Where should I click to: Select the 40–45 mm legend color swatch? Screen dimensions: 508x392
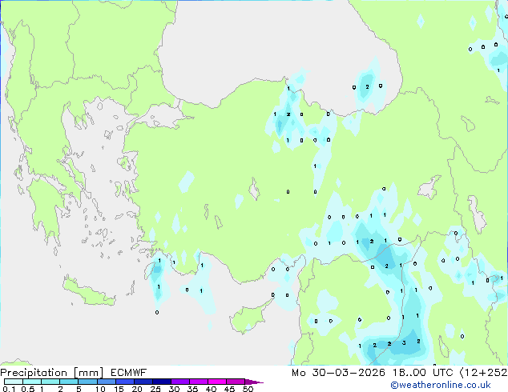pos(217,382)
